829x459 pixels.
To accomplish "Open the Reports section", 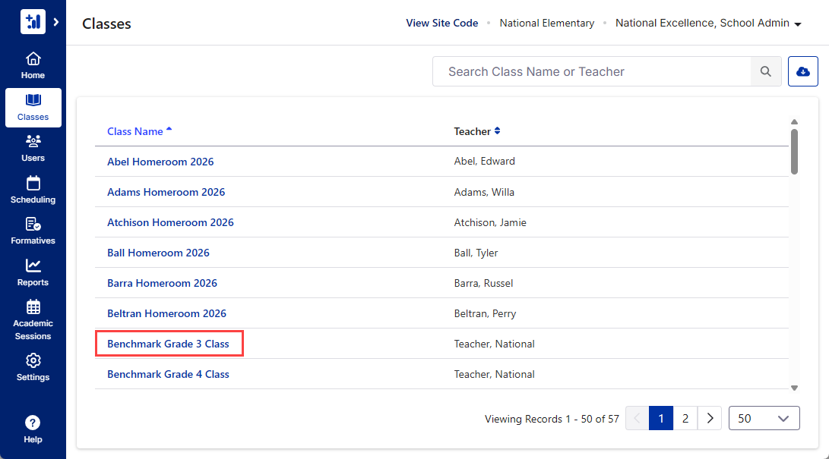I will point(33,273).
